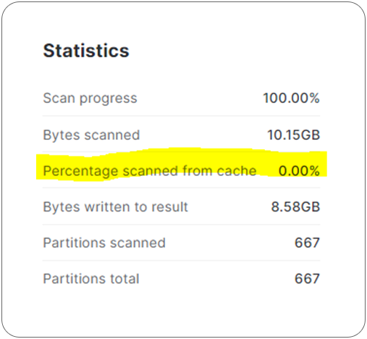This screenshot has height=339, width=367.
Task: Select the Partitions scanned label
Action: click(104, 243)
